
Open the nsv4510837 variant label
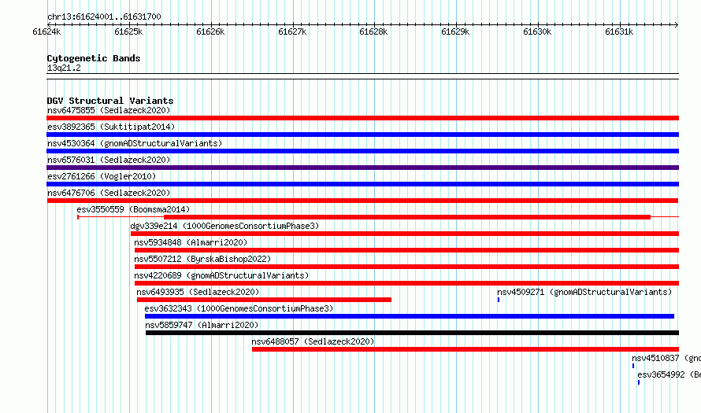[666, 358]
